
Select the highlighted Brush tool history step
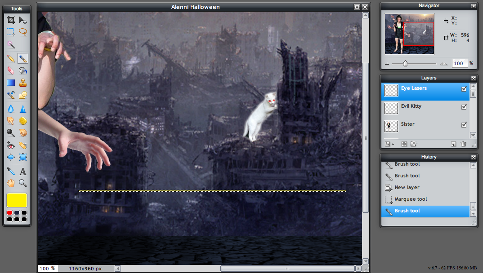(425, 211)
